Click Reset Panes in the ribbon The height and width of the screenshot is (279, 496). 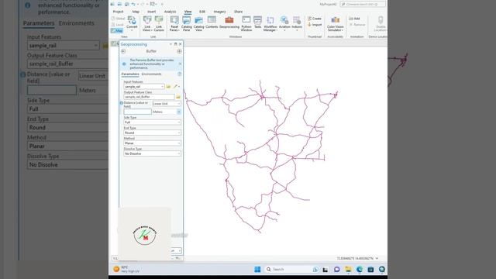tap(174, 23)
